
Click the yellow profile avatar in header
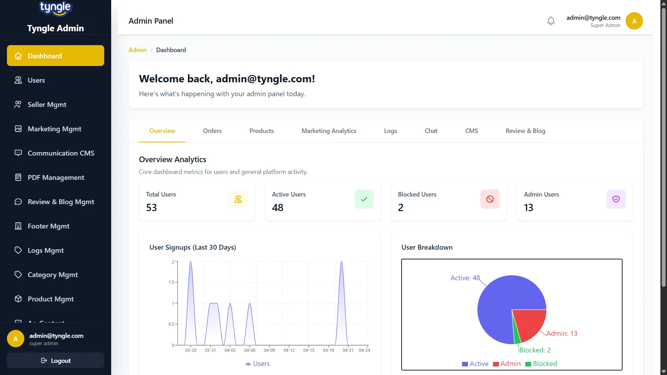pos(634,21)
